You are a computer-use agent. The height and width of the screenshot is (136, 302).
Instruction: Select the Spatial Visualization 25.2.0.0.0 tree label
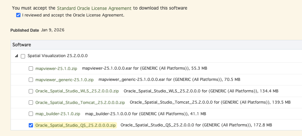[57, 56]
